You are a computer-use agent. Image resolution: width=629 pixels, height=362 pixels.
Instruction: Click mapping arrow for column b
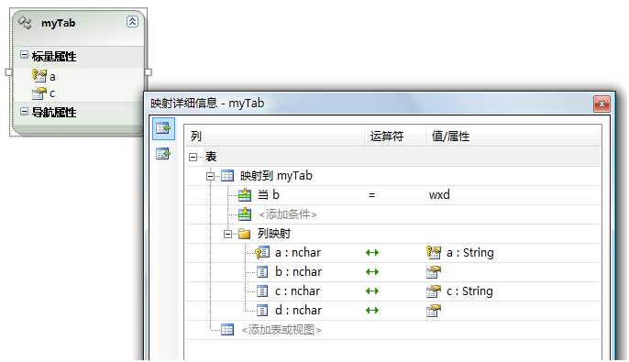click(372, 272)
